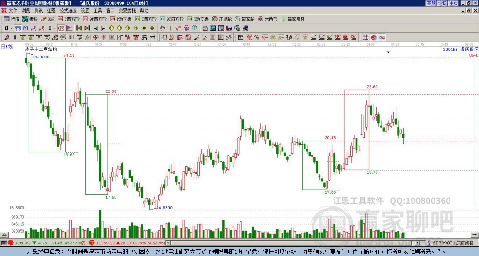This screenshot has width=479, height=256.
Task: Click the 3260.62 index status text
Action: [23, 243]
